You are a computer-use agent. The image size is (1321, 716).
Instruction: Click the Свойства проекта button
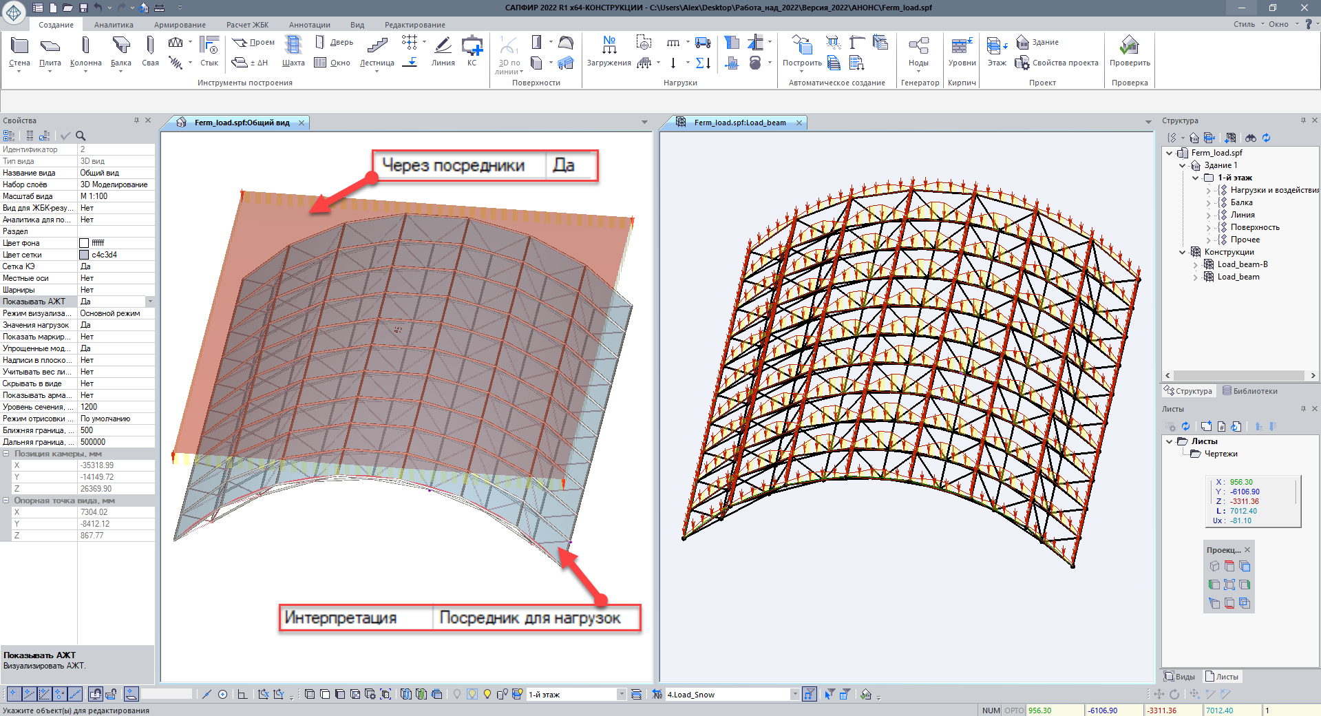pyautogui.click(x=1064, y=63)
